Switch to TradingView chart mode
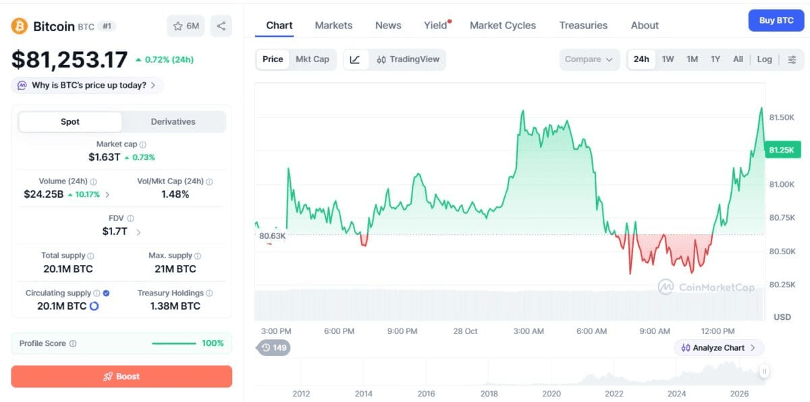This screenshot has height=402, width=810. coord(408,59)
